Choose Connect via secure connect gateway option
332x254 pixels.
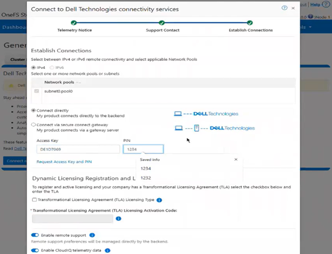point(34,124)
